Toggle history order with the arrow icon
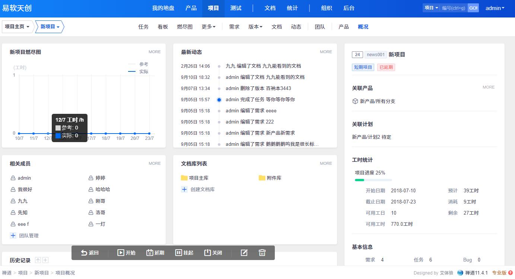Viewport: 515px width, 279px height. 38,260
